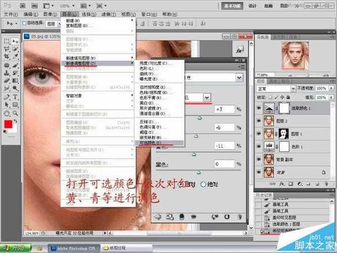Toggle the lock all padlock option
Viewport: 337px width, 253px height.
click(x=288, y=97)
